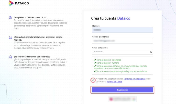Image resolution: width=176 pixels, height=104 pixels.
Task: Click green checkmark for 1 número rule
Action: [x=95, y=63]
